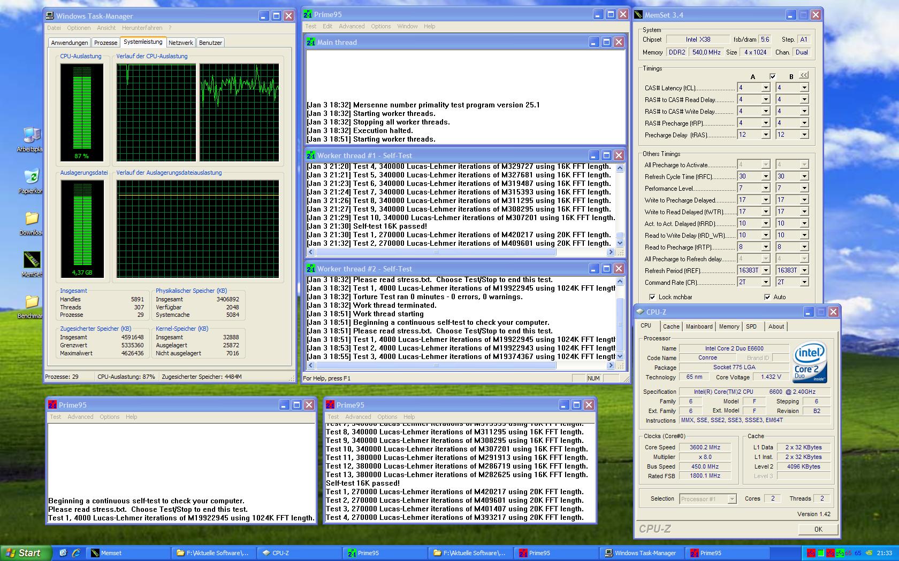Toggle the checkbox between A and B columns

click(x=772, y=76)
